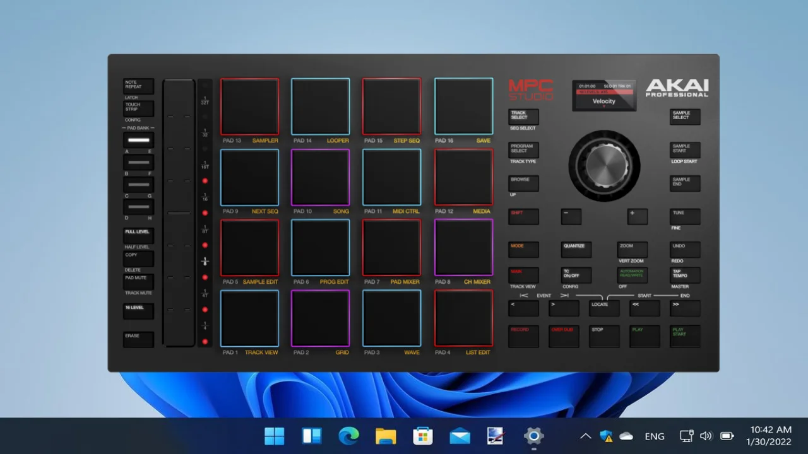Touch the touch strip slider

[x=179, y=212]
